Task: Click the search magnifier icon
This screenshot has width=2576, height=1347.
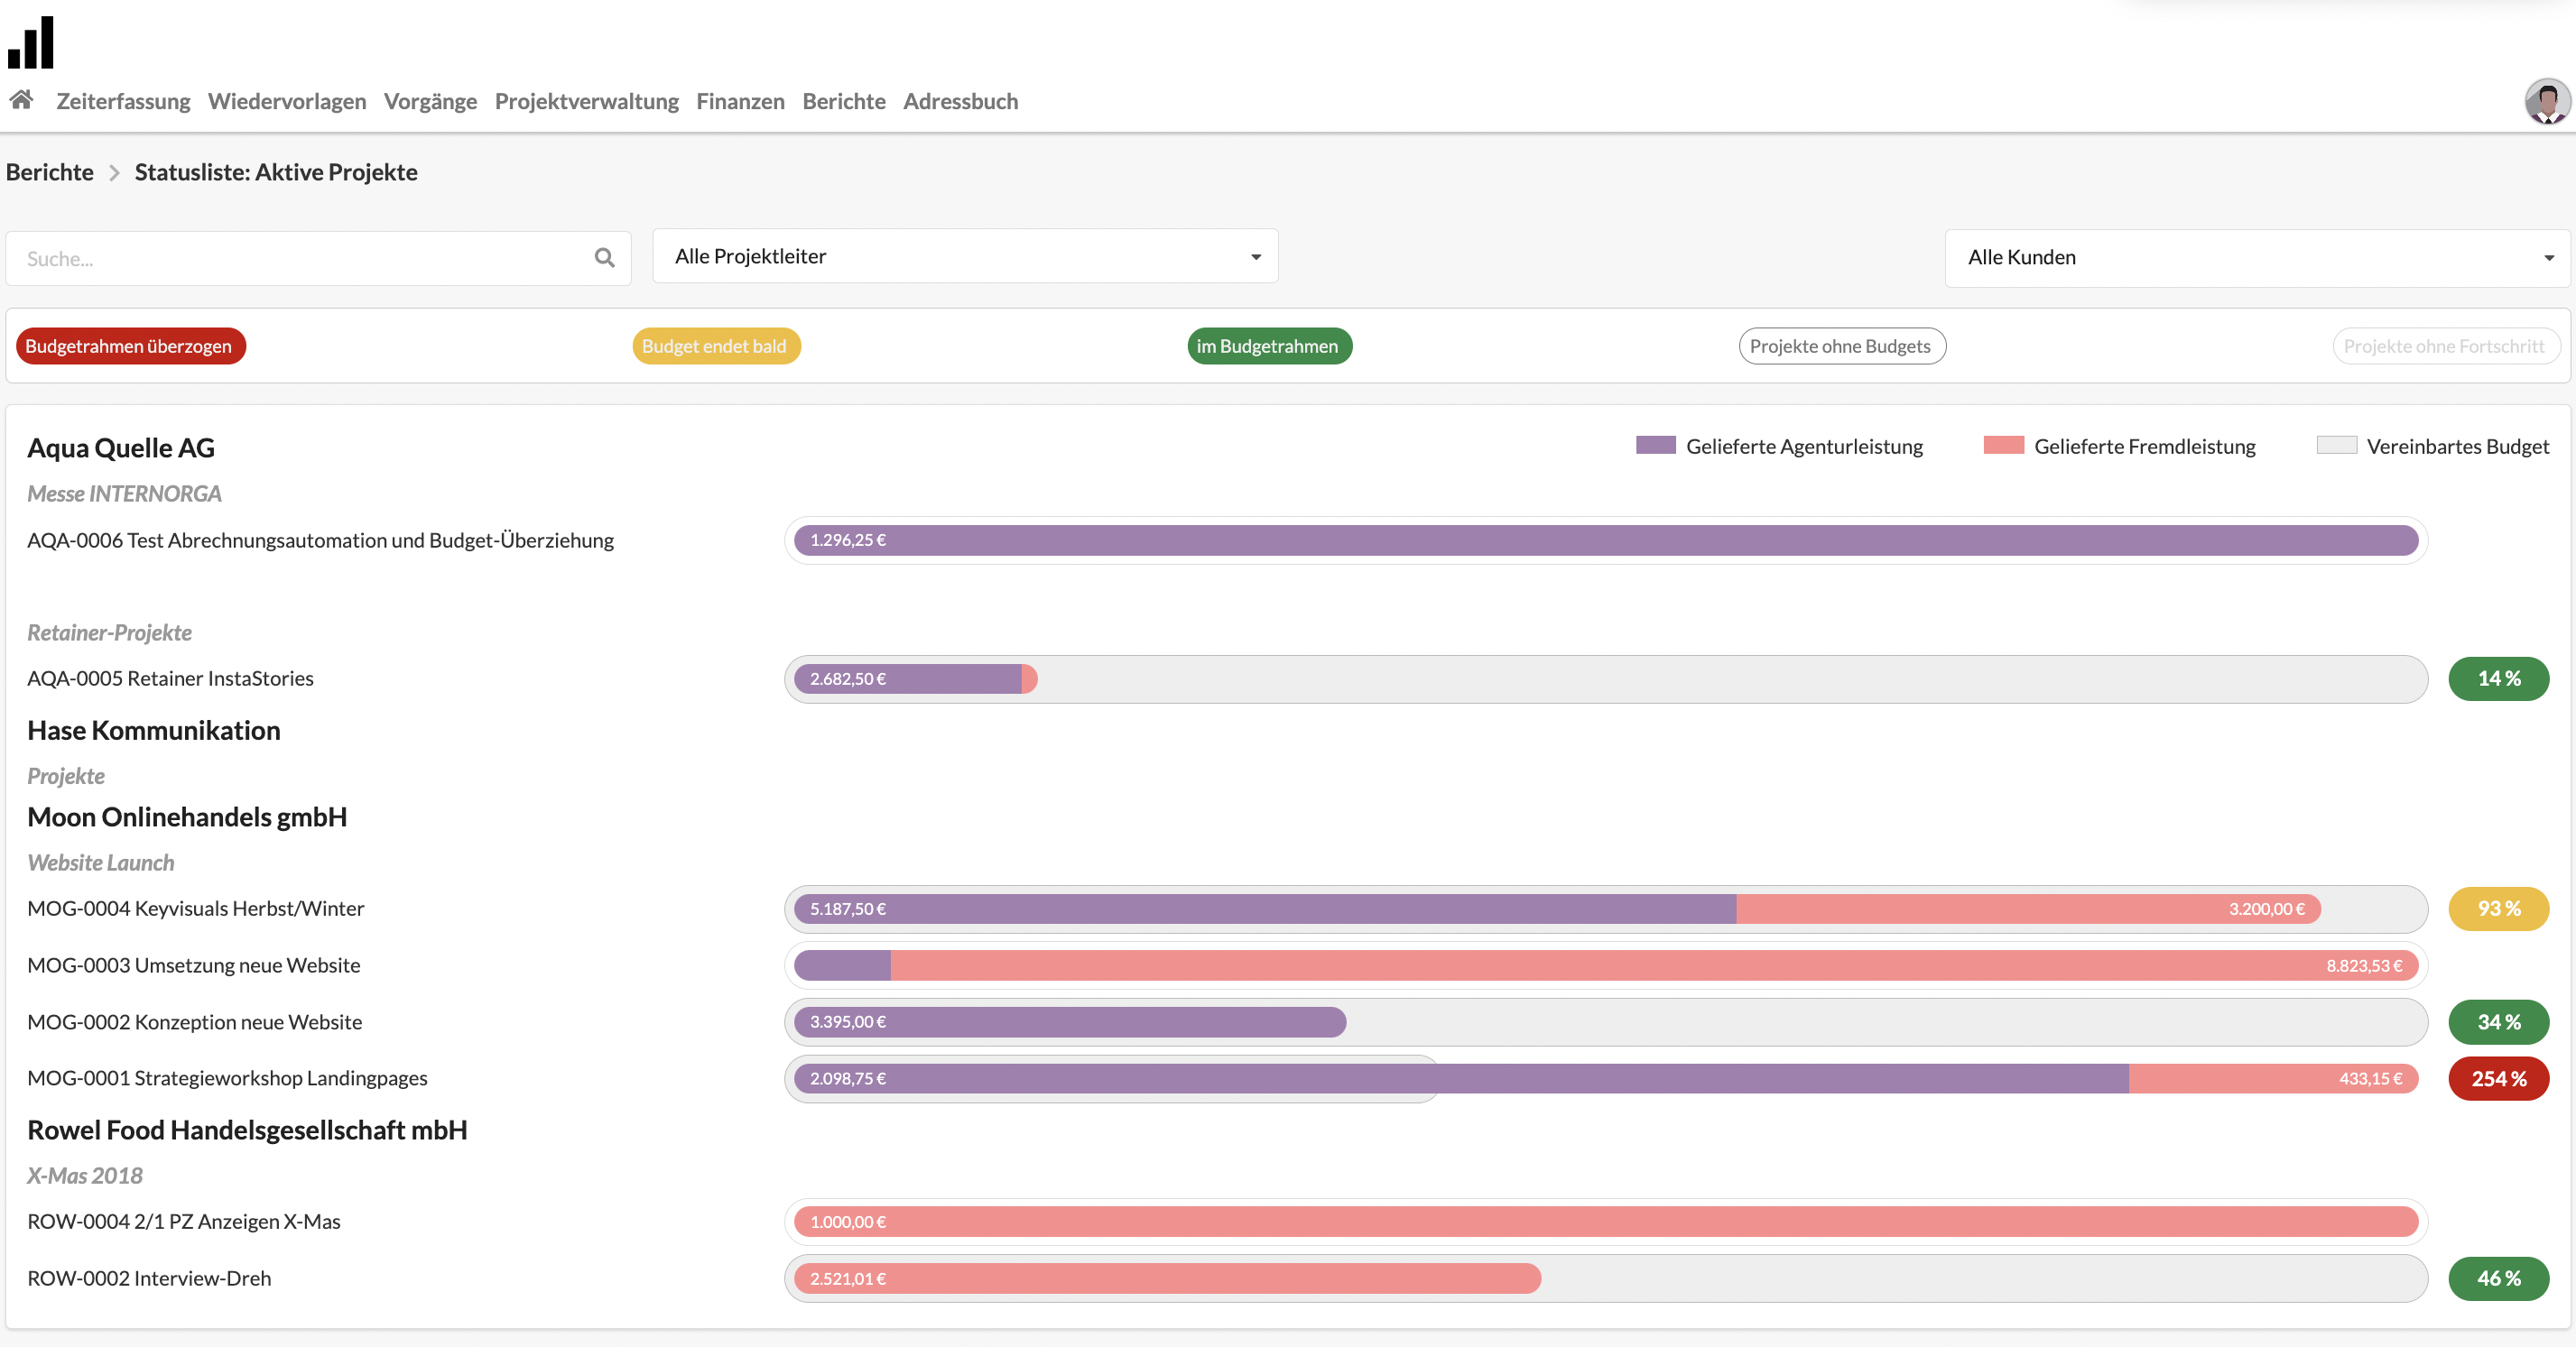Action: click(604, 258)
